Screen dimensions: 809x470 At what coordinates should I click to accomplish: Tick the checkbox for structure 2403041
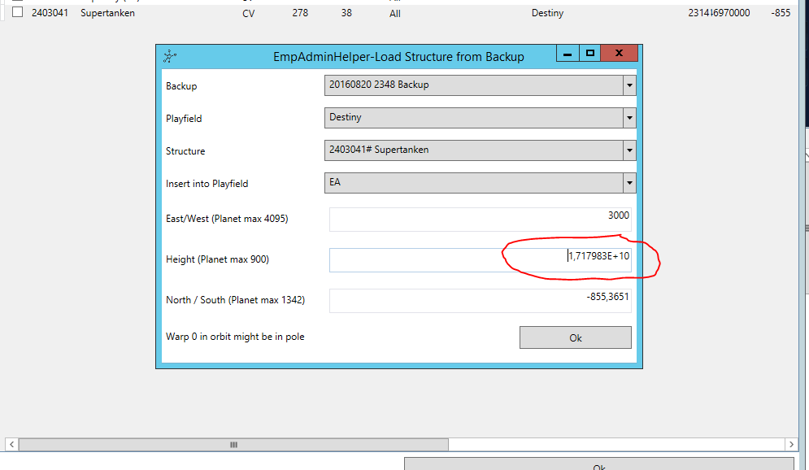point(17,13)
